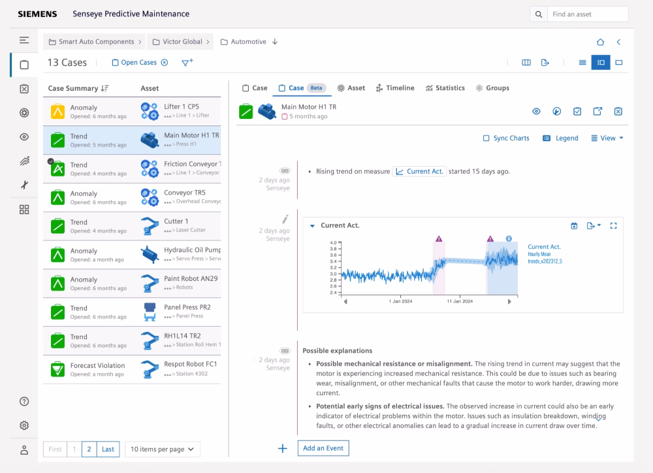
Task: Open the column chooser icon
Action: (x=526, y=63)
